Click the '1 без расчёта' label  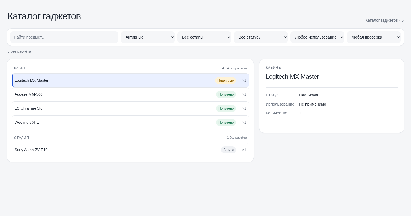click(x=237, y=138)
